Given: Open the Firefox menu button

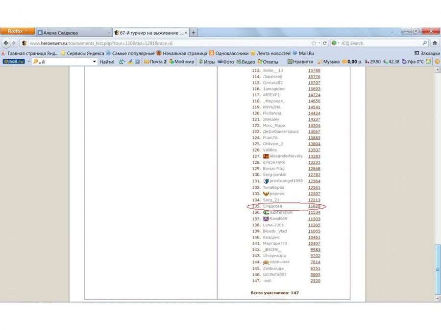Looking at the screenshot, I should pyautogui.click(x=18, y=31).
